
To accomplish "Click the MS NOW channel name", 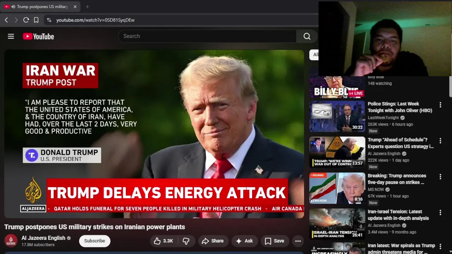I will (x=376, y=189).
